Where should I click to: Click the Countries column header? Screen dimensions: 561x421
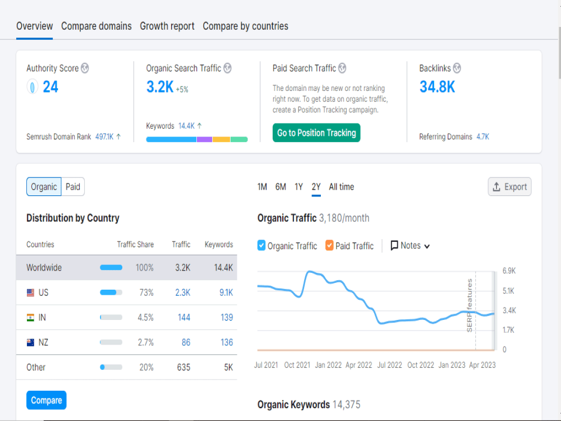40,245
